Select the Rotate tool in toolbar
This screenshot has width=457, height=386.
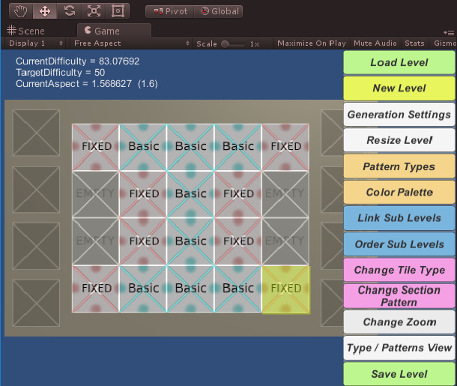(69, 11)
